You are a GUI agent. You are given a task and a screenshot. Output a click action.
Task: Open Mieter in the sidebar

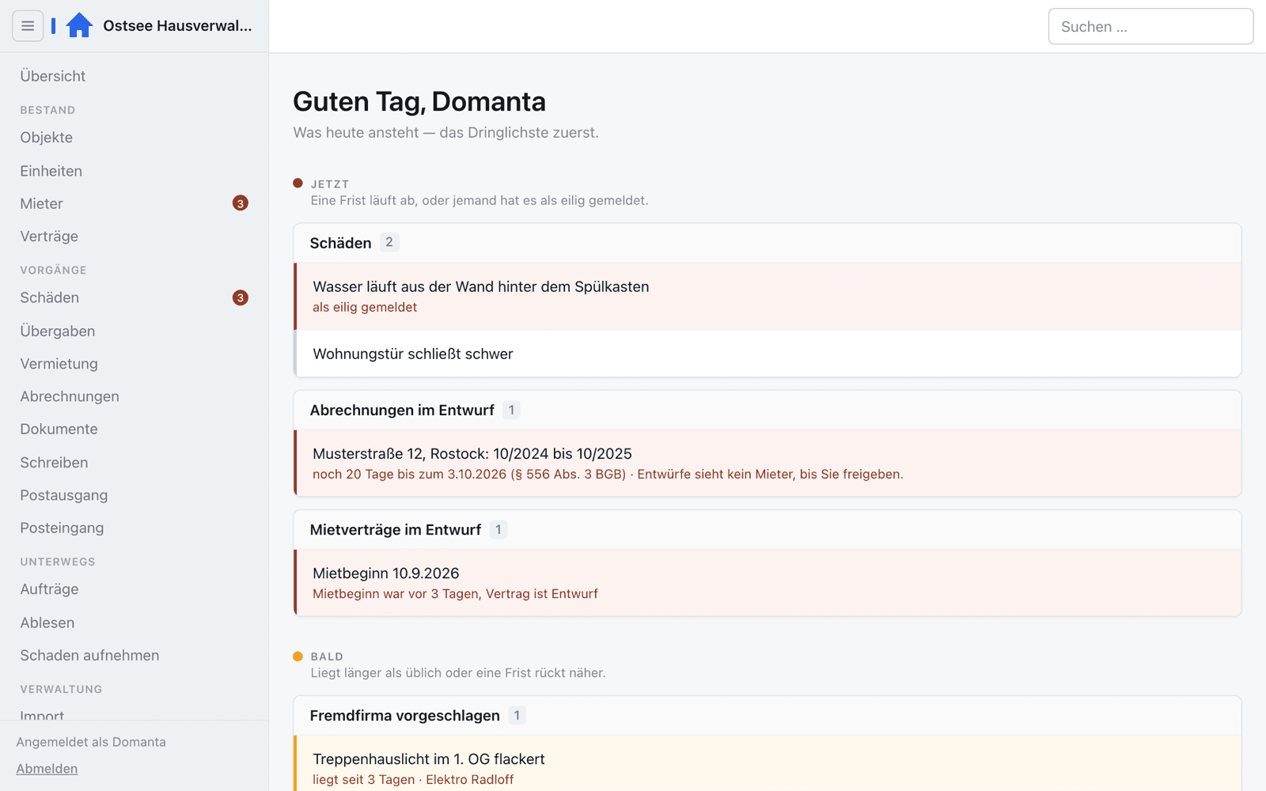point(42,203)
